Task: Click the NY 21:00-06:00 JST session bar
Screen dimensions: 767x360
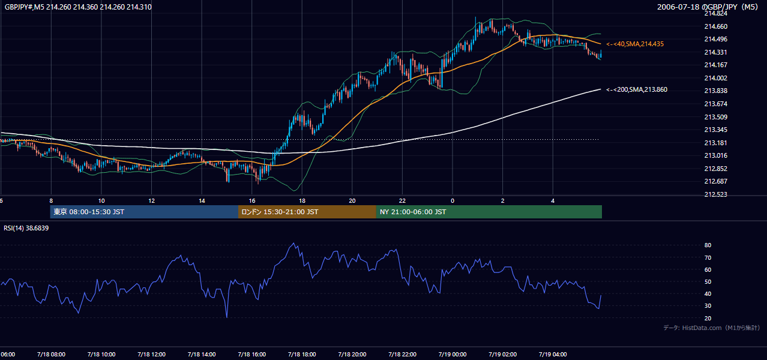Action: 489,212
